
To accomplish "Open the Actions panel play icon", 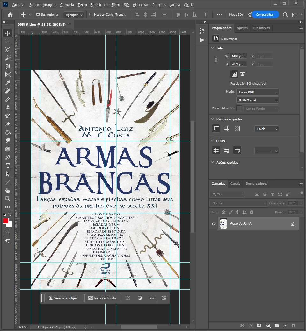I will click(x=202, y=40).
